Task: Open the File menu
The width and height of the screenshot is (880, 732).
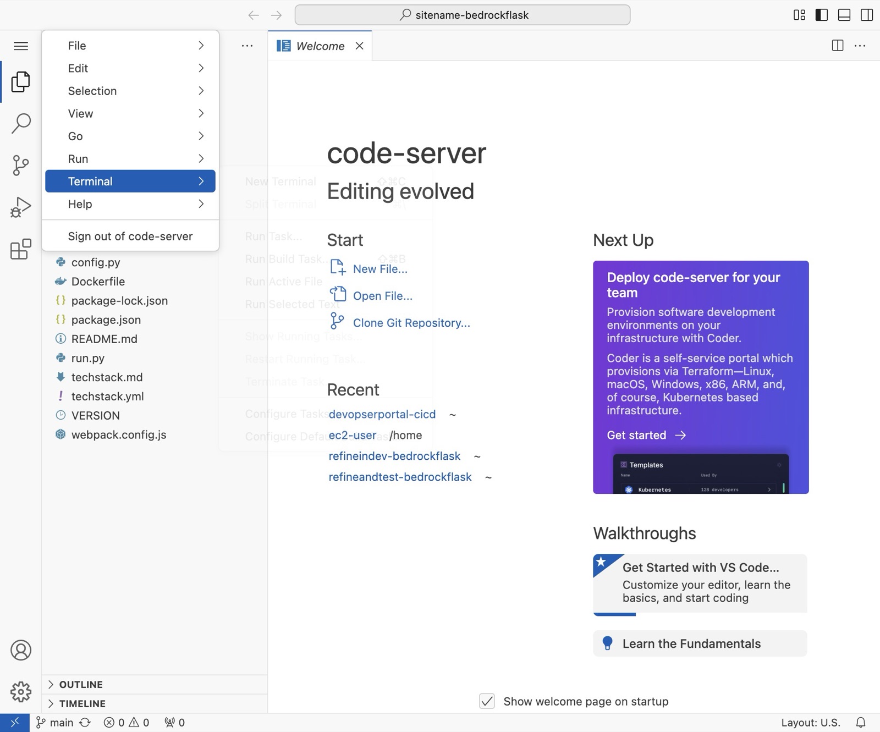Action: pyautogui.click(x=130, y=46)
